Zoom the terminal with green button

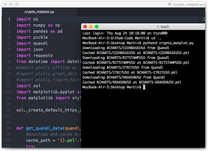[97, 27]
